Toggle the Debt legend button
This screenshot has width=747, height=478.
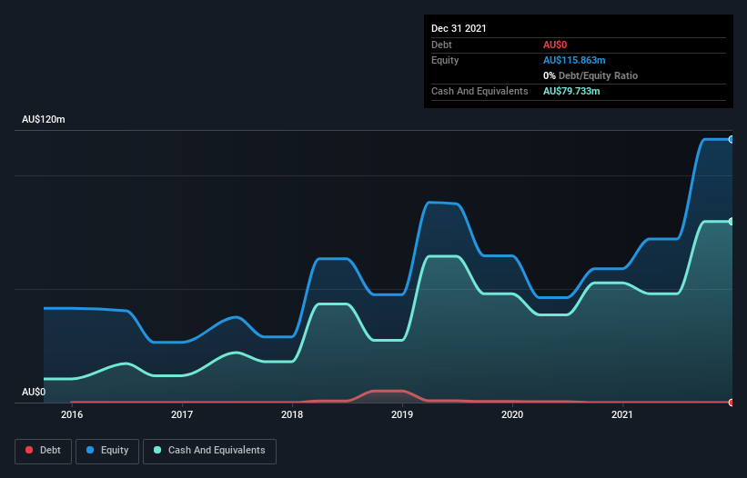coord(43,451)
